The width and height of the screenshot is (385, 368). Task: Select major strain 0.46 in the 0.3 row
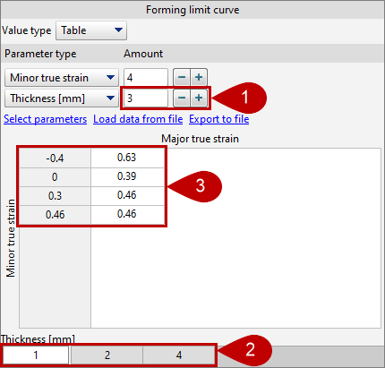[x=127, y=195]
